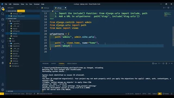This screenshot has width=174, height=98.
Task: Open the launch profile dropdown beside plus
Action: [x=161, y=63]
